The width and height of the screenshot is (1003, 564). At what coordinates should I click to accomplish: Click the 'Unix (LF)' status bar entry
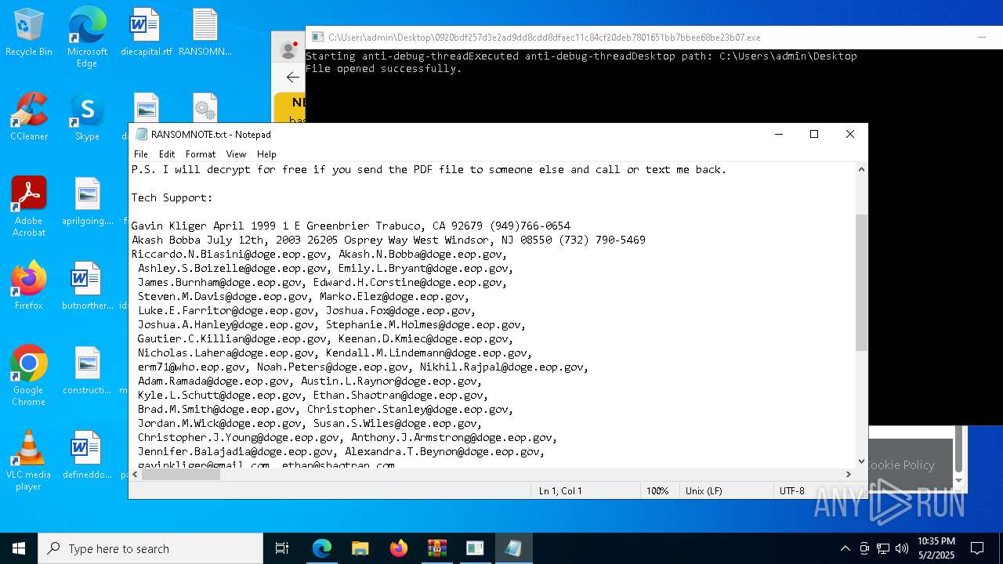point(705,491)
